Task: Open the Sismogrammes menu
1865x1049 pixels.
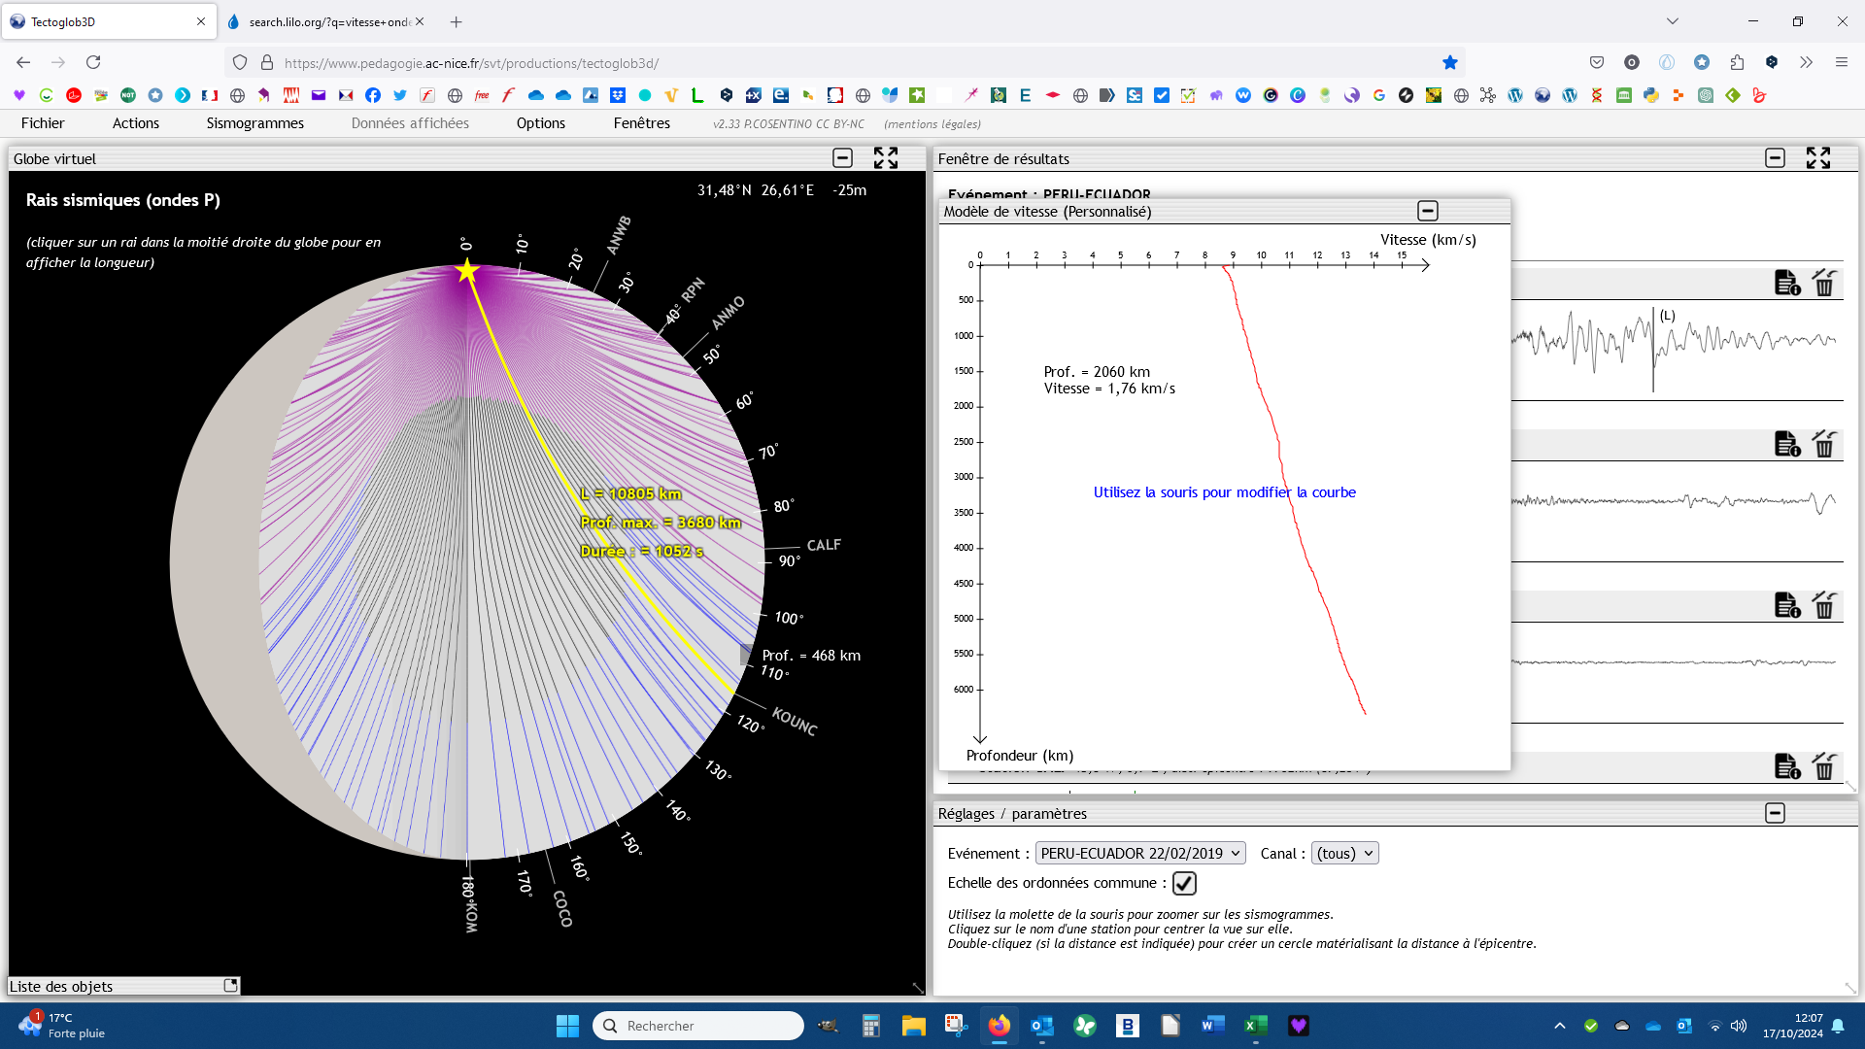Action: click(254, 123)
